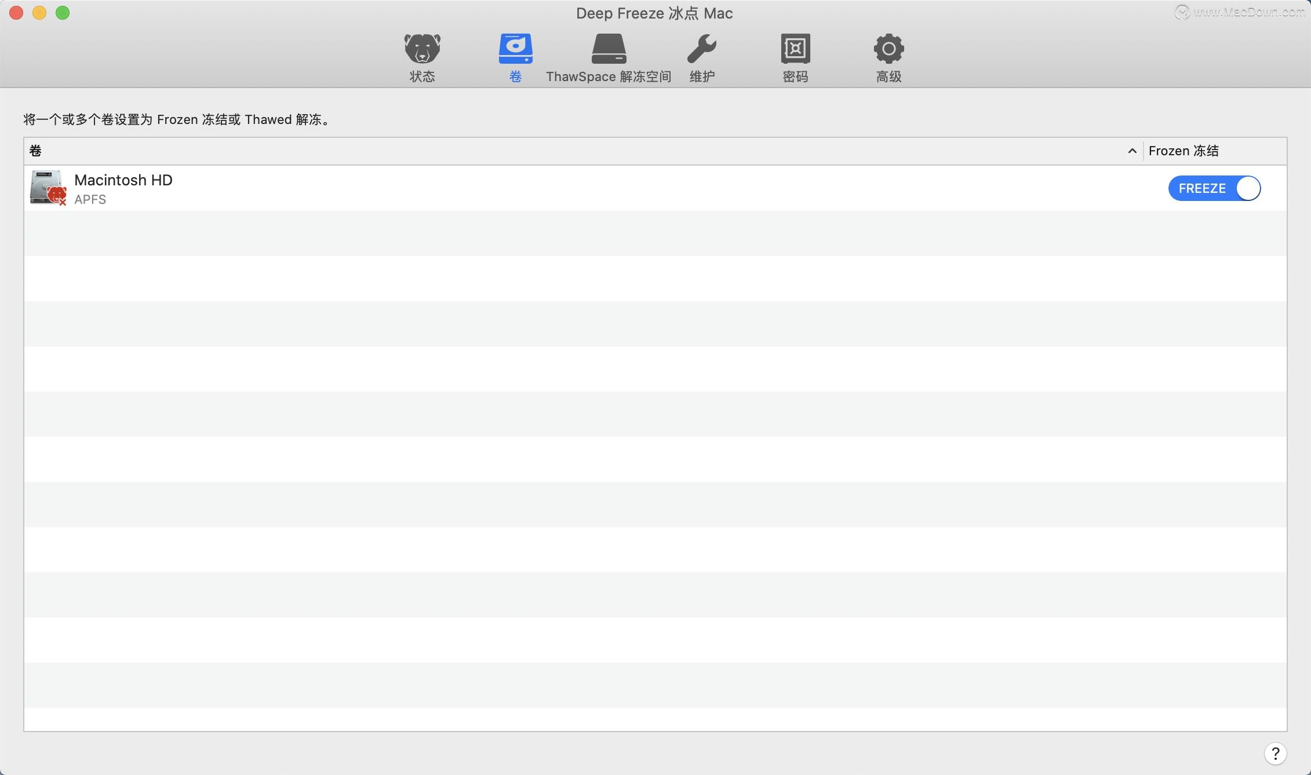Open the ThawSpace 解冻空间 drive icon
This screenshot has height=775, width=1311.
pyautogui.click(x=609, y=49)
